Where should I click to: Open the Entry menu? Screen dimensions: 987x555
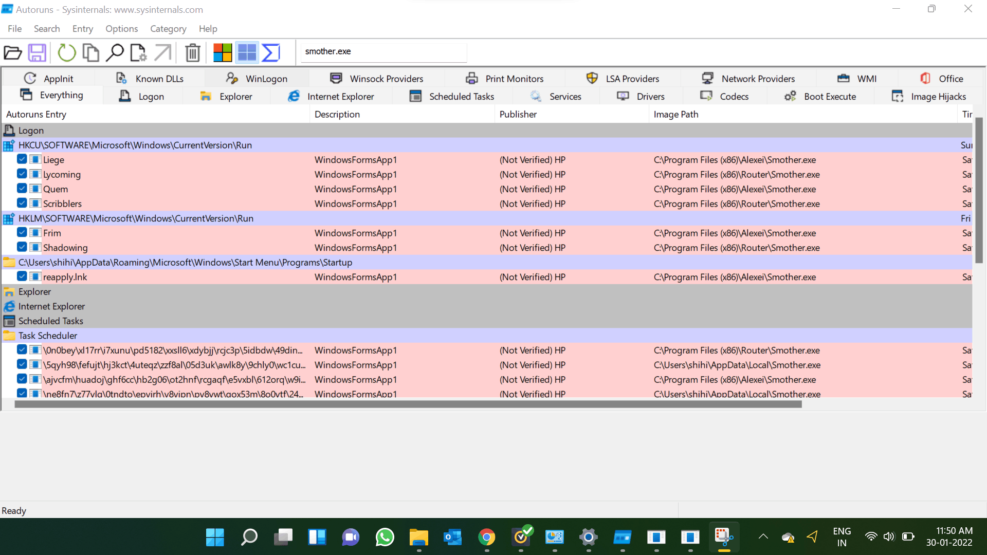[82, 29]
